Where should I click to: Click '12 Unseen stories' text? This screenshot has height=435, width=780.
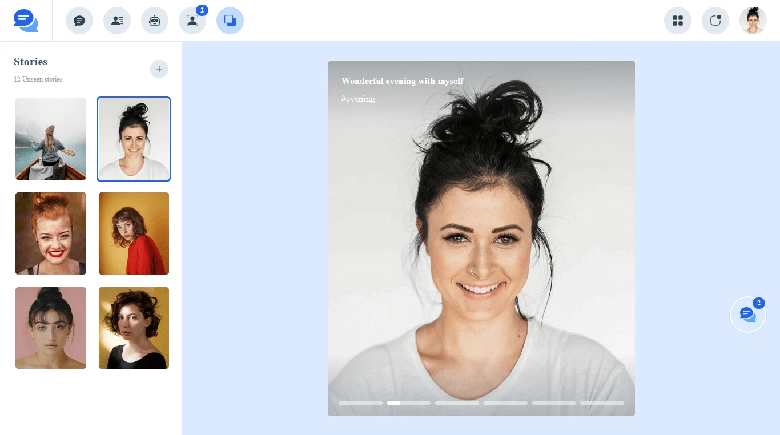[x=38, y=79]
